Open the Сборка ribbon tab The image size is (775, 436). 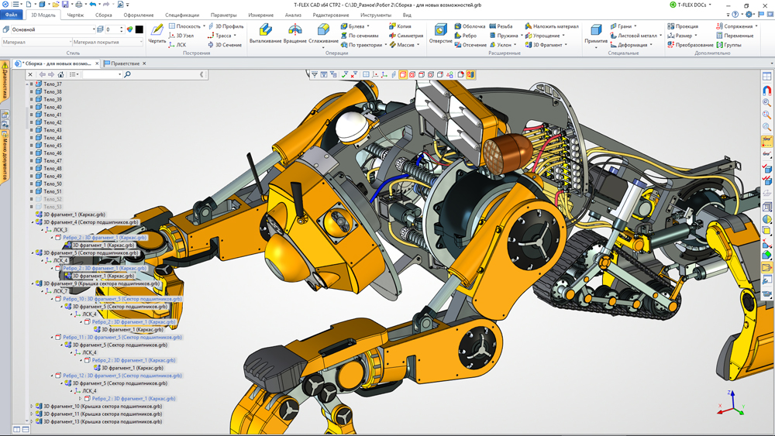pyautogui.click(x=103, y=15)
